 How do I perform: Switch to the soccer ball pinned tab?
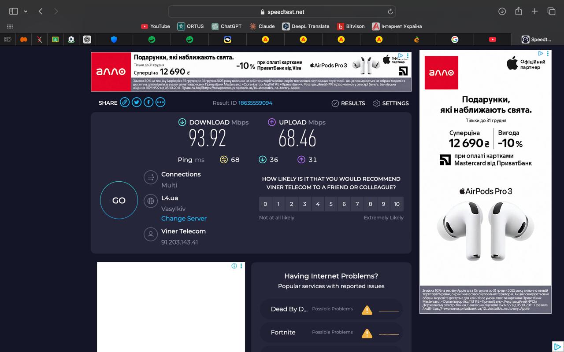pyautogui.click(x=71, y=40)
